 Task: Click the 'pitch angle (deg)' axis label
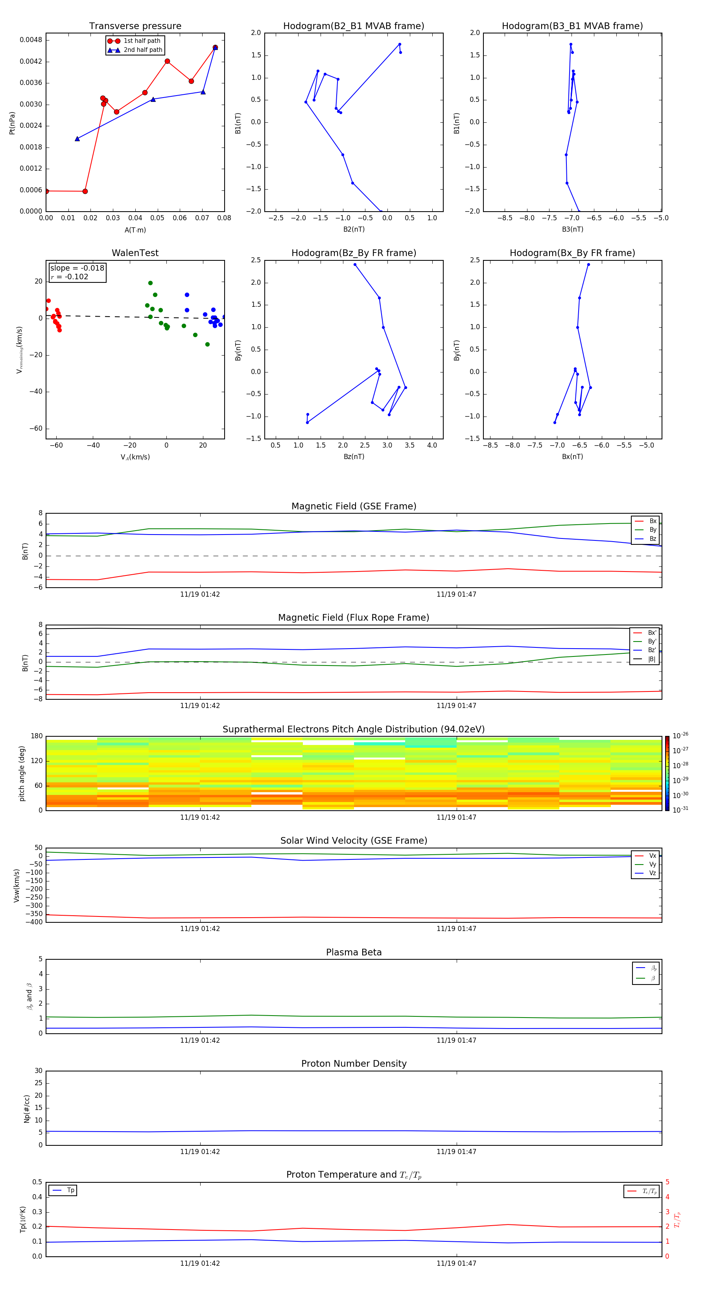coord(22,773)
